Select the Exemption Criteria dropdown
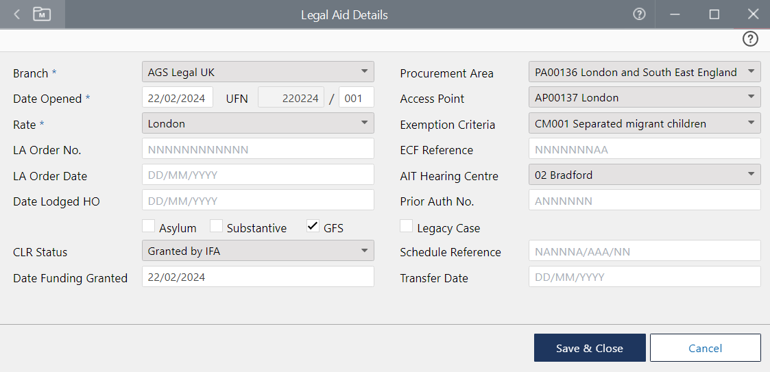This screenshot has width=770, height=372. click(644, 123)
